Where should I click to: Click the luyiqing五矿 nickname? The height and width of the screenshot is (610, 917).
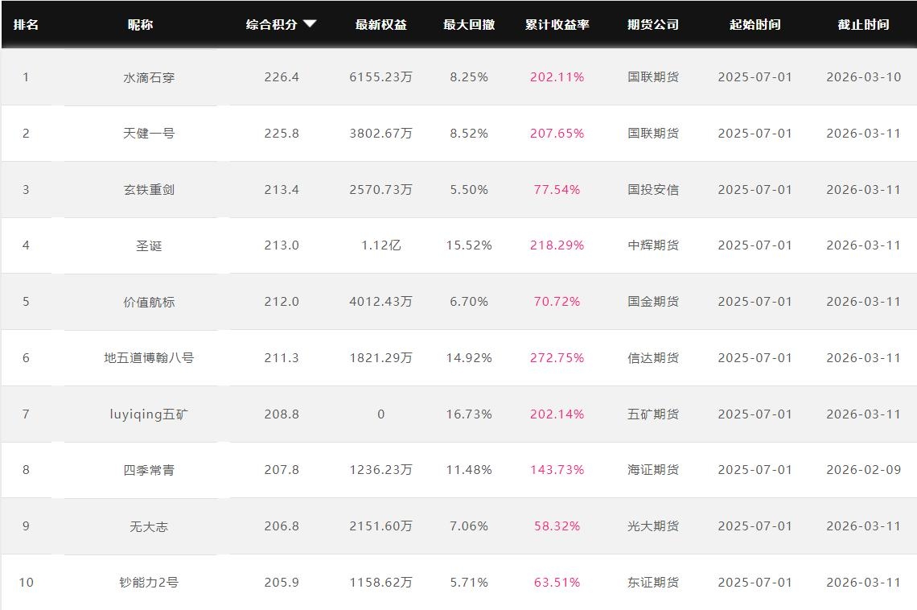tap(149, 414)
